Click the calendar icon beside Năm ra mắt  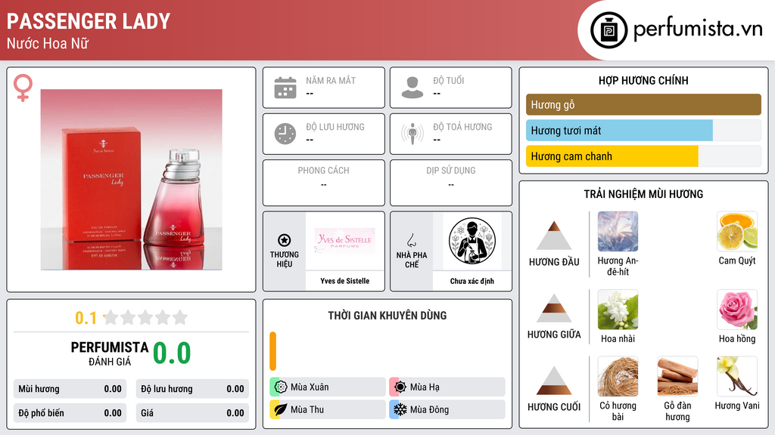click(285, 88)
